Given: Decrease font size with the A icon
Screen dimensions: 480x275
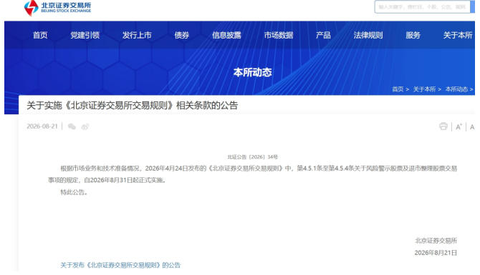Looking at the screenshot, I should (472, 127).
